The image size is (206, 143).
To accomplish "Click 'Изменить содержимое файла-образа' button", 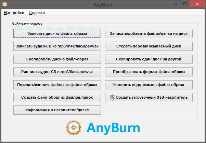I will coord(149,85).
